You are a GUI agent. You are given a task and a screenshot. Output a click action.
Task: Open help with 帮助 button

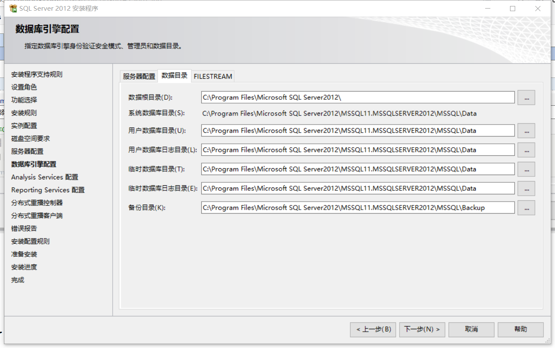[x=521, y=329]
